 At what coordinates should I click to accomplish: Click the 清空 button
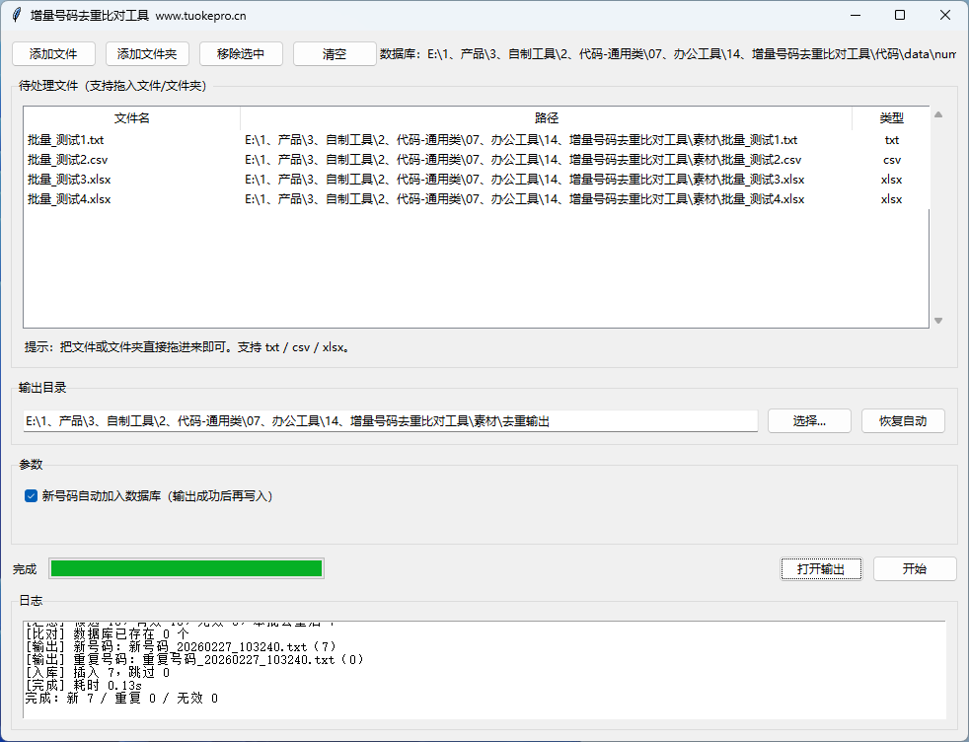coord(335,53)
